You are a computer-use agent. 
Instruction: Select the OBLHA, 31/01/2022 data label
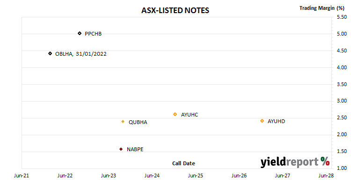click(x=81, y=54)
